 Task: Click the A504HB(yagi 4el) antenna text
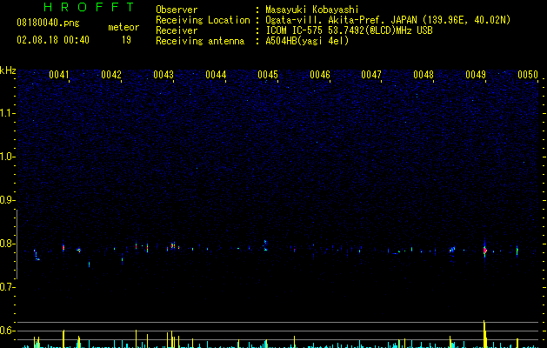coord(307,41)
